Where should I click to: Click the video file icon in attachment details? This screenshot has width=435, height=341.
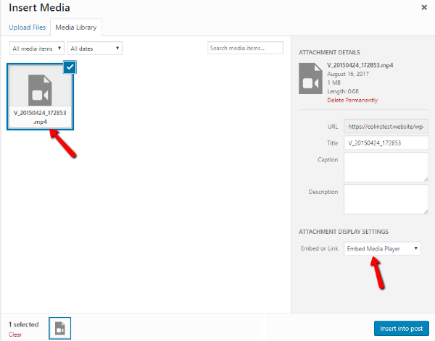click(310, 79)
